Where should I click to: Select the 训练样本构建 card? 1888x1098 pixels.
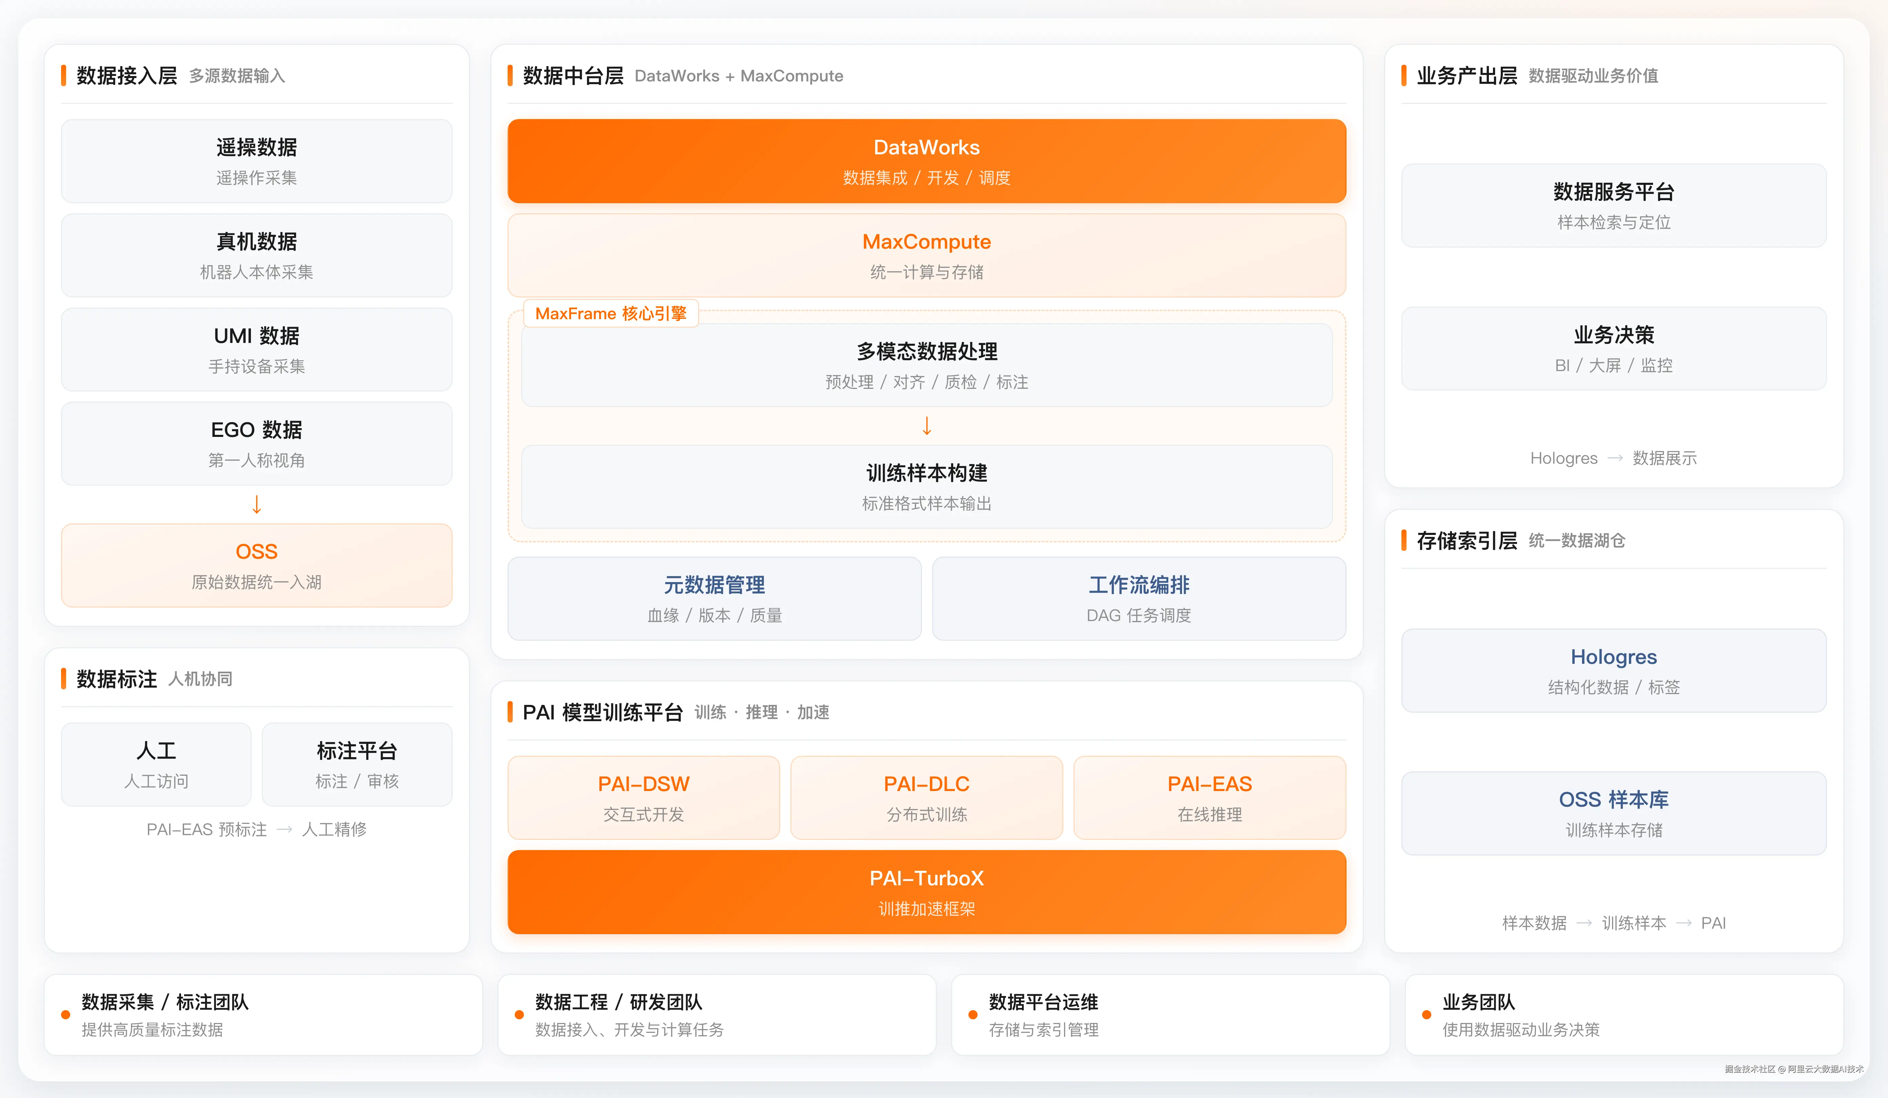(927, 487)
